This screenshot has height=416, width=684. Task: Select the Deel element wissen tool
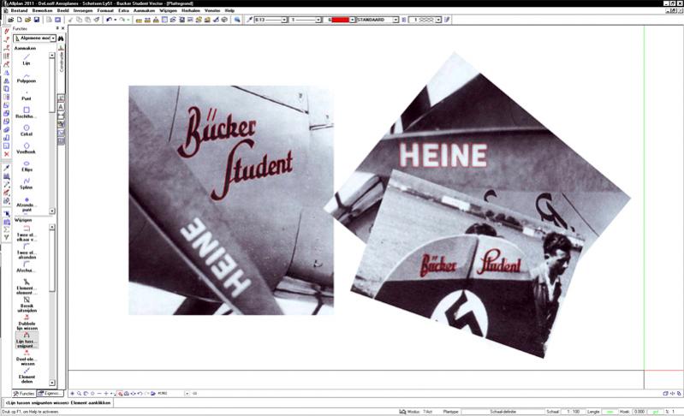coord(27,358)
